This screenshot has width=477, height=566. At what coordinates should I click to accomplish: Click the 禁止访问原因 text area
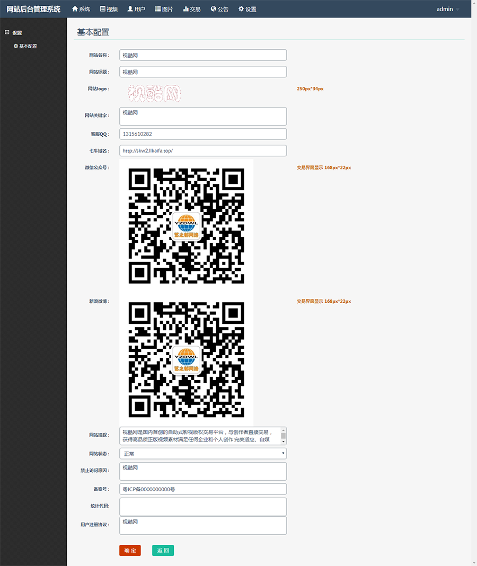coord(203,472)
